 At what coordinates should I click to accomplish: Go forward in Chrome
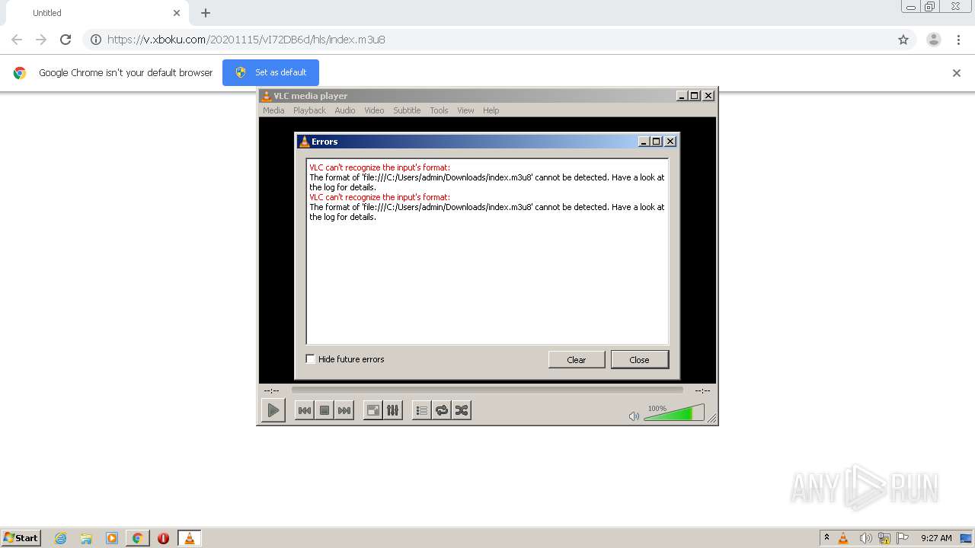pos(41,40)
